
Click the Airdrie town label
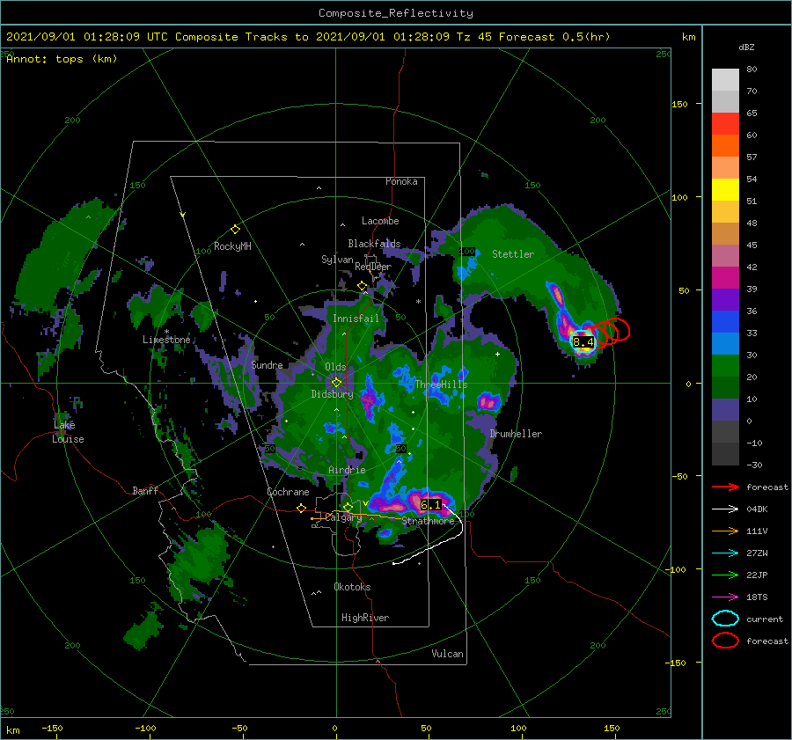click(x=347, y=470)
